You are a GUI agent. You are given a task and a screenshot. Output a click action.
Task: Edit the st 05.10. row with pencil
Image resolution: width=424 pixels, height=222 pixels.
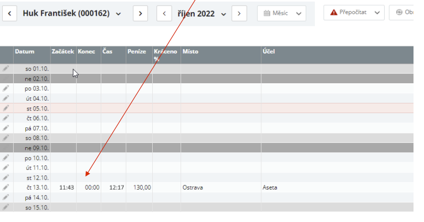pyautogui.click(x=6, y=108)
